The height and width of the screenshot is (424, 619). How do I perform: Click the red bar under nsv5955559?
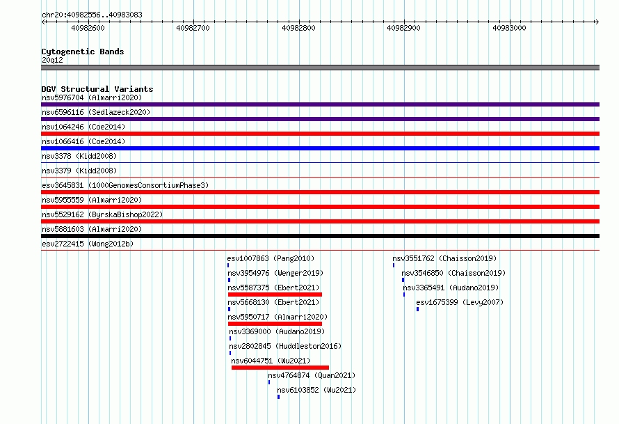coord(320,207)
